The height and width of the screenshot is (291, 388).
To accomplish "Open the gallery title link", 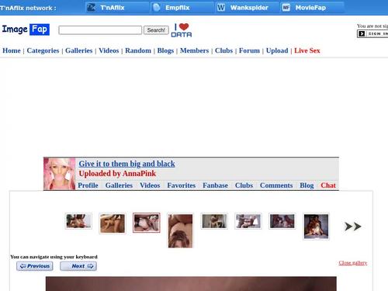I will tap(126, 164).
